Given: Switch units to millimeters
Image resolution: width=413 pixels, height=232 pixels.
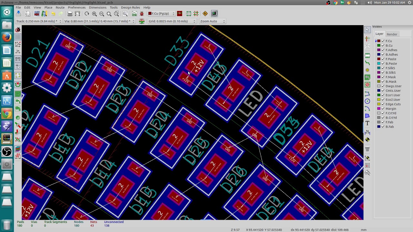Looking at the screenshot, I should (18, 59).
